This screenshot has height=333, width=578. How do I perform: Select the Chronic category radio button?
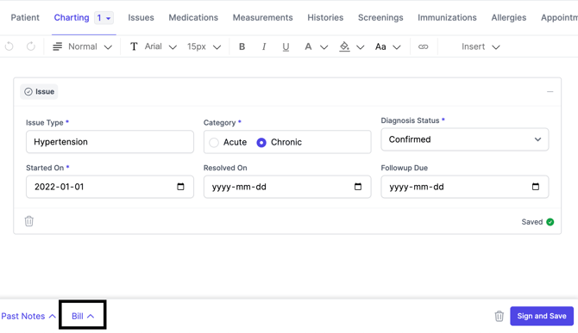coord(261,143)
